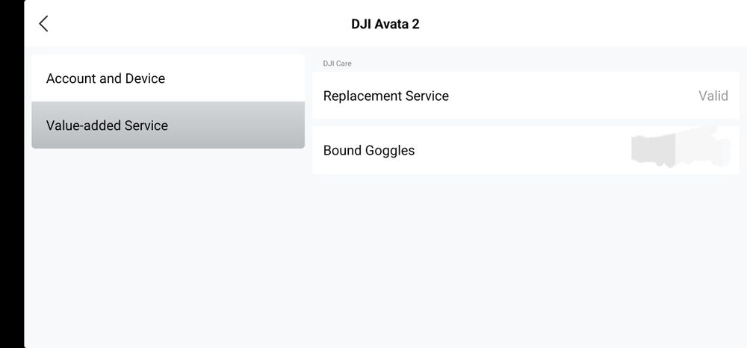View the redacted goggles serial number
Image resolution: width=747 pixels, height=348 pixels.
click(x=680, y=150)
